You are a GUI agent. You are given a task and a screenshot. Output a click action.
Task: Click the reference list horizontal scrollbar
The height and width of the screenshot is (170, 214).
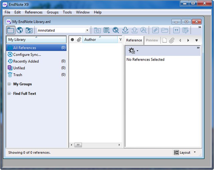click(x=95, y=145)
